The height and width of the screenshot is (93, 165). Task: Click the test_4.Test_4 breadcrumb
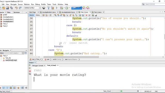[36, 59]
